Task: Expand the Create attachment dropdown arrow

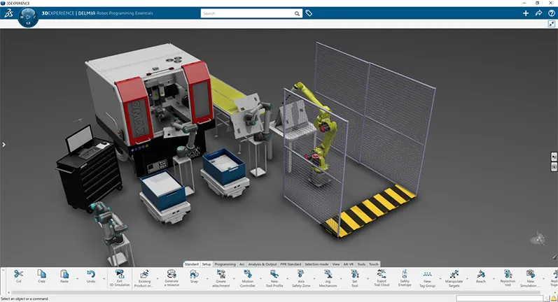Action: coord(234,278)
